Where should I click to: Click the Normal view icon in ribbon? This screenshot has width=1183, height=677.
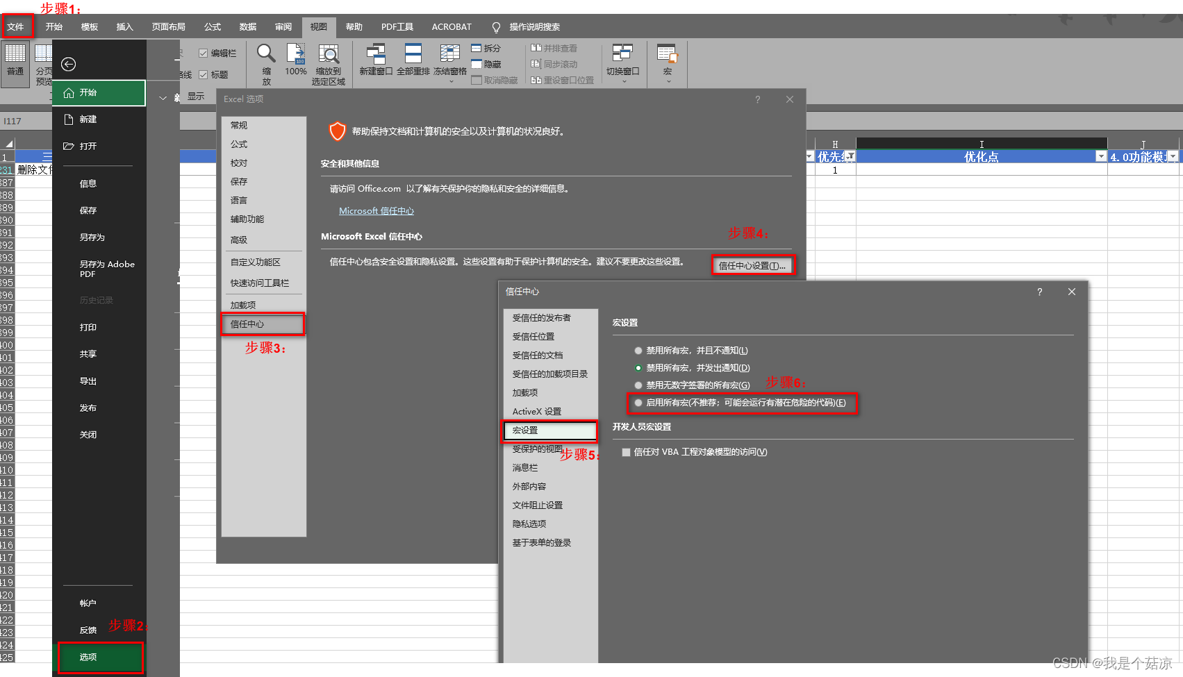pos(15,54)
